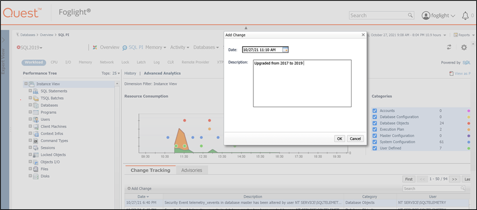Go to First page of changes
477x210 pixels.
click(x=409, y=179)
